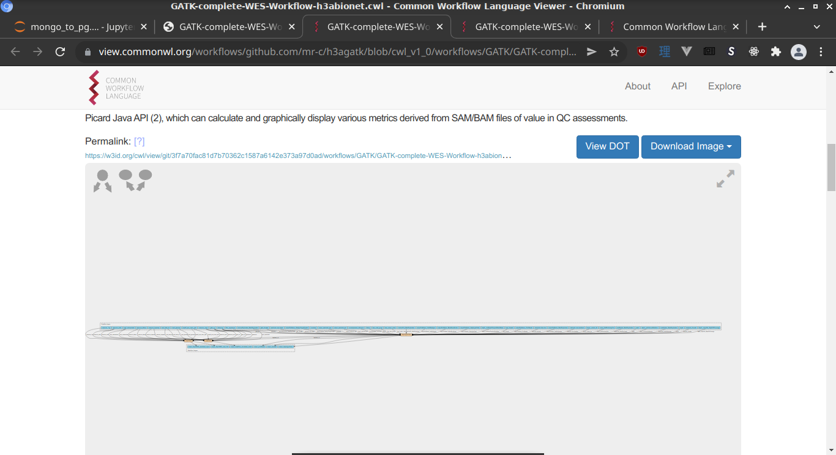
Task: Open the API page
Action: point(679,86)
